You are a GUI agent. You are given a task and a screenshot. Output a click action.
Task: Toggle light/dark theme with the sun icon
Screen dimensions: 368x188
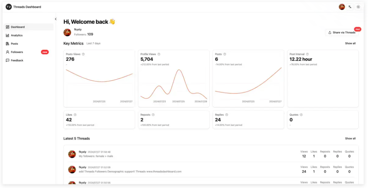[358, 7]
